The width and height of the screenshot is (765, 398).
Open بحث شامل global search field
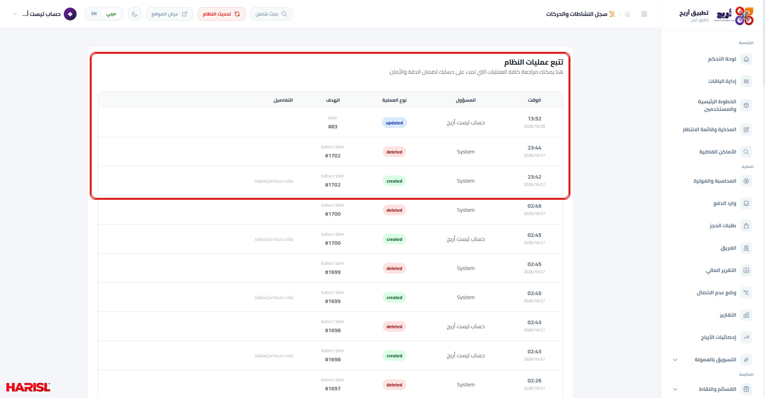pyautogui.click(x=271, y=14)
